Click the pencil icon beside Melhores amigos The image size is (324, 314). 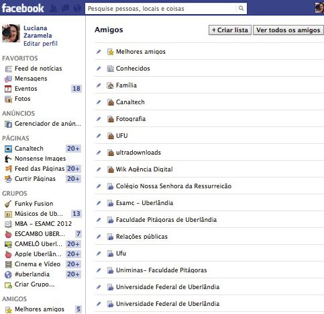[99, 52]
